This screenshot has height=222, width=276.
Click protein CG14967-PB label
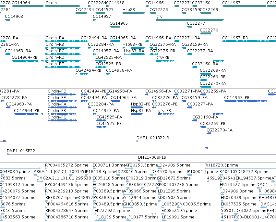(237, 98)
